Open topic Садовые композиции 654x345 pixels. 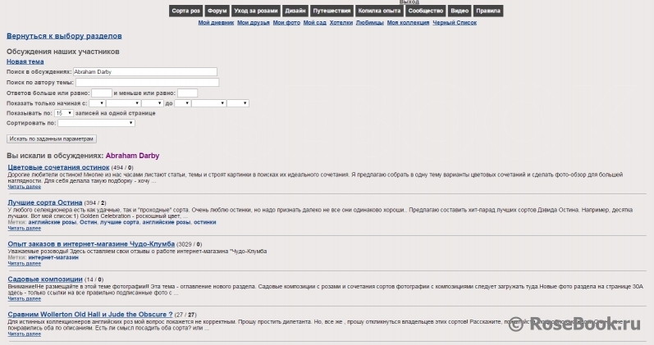click(x=45, y=279)
